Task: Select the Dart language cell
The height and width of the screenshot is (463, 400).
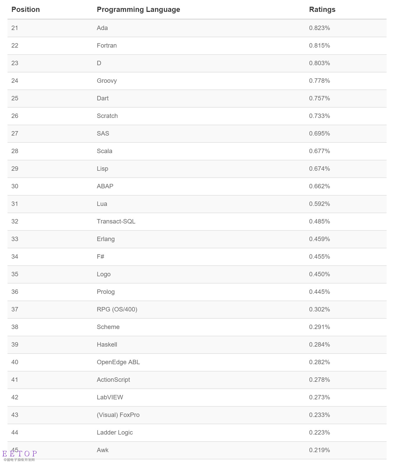Action: [103, 98]
